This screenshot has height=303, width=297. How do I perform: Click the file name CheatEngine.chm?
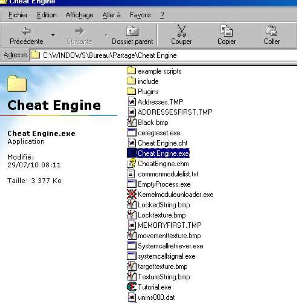[163, 164]
